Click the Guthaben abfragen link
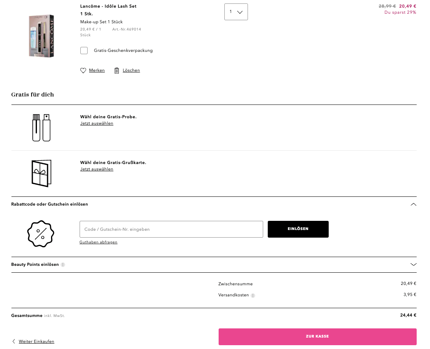Screen dimensions: 430x349 tap(98, 242)
